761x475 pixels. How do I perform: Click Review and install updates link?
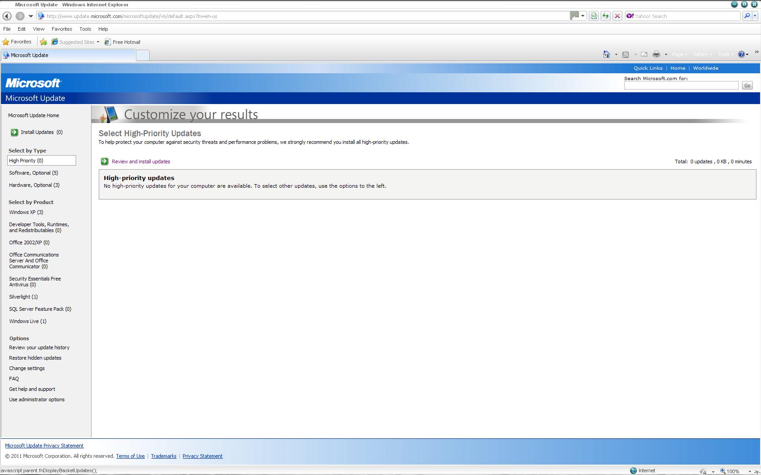tap(141, 161)
